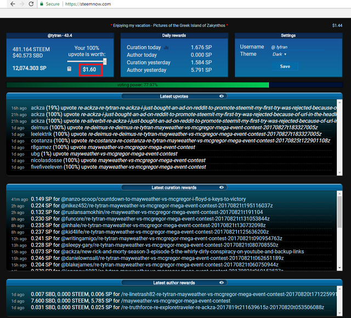This screenshot has height=318, width=351.
Task: Toggle eye icon on Latest curation rewards header
Action: [222, 188]
